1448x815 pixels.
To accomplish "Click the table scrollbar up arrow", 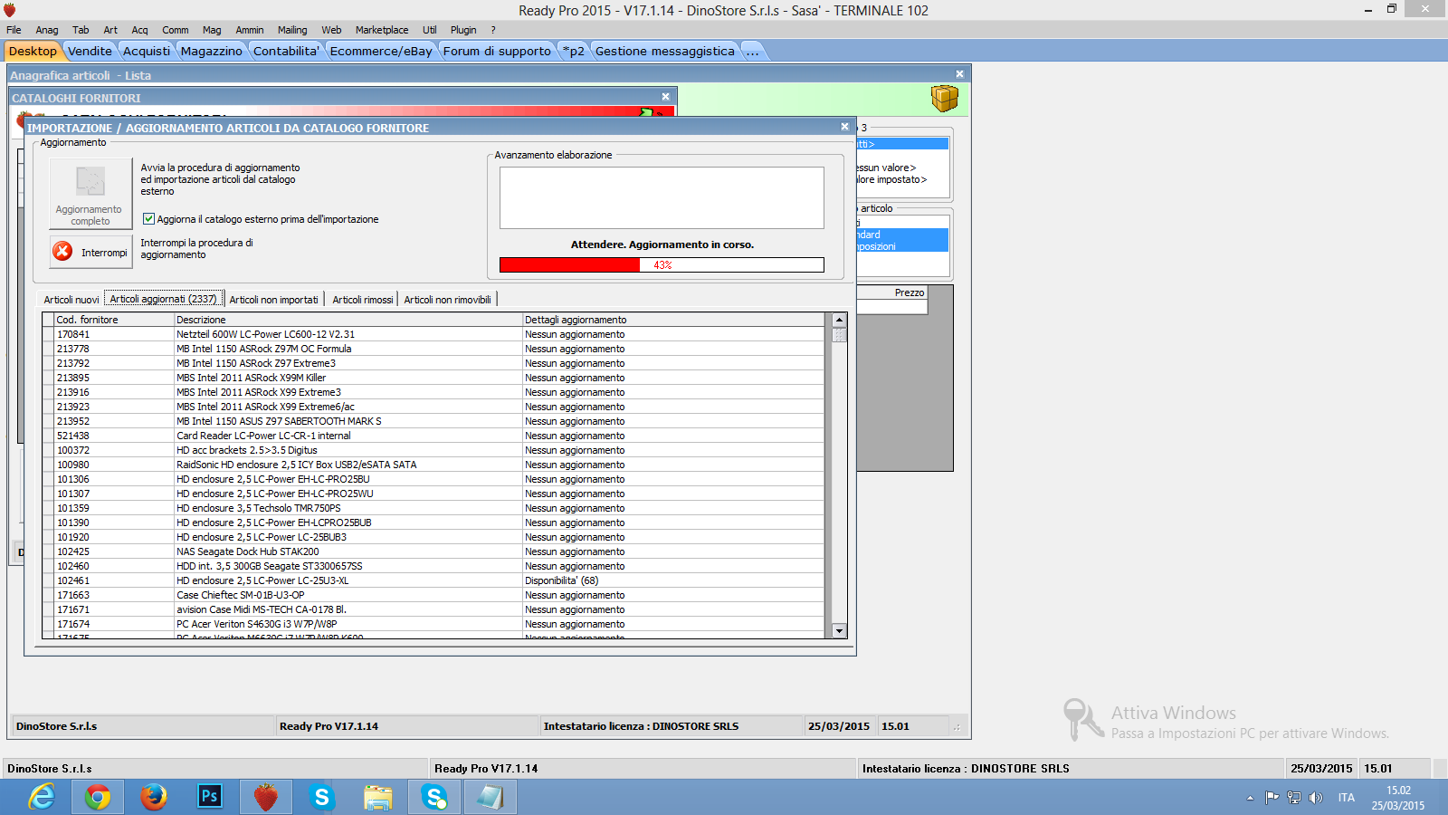I will pyautogui.click(x=839, y=320).
